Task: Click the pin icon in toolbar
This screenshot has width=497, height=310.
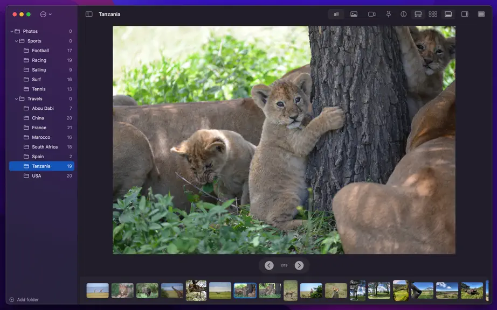Action: (388, 14)
